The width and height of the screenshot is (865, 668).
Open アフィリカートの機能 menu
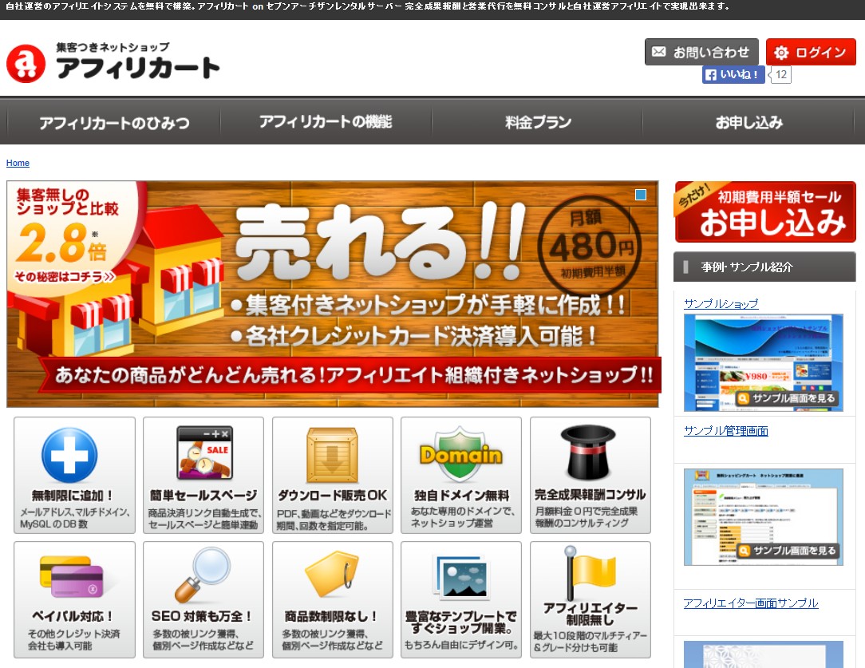pyautogui.click(x=326, y=122)
